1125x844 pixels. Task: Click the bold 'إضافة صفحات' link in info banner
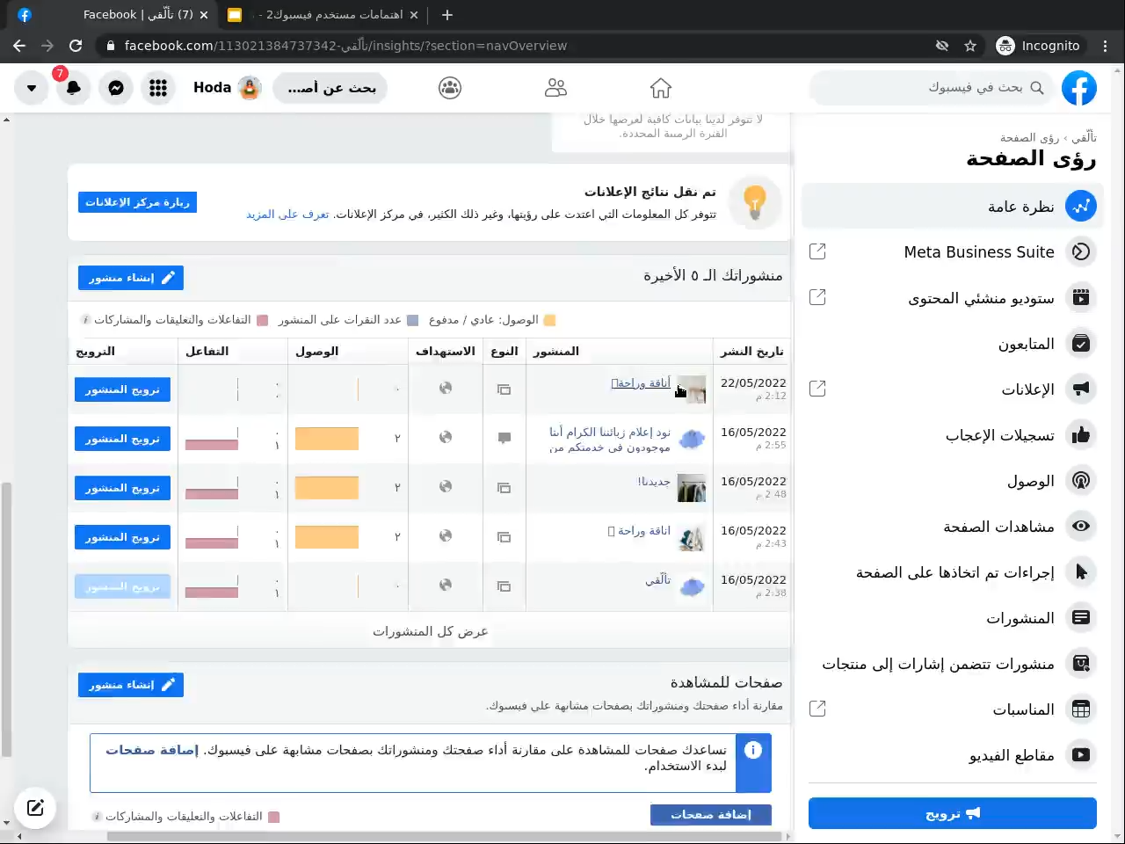click(152, 750)
